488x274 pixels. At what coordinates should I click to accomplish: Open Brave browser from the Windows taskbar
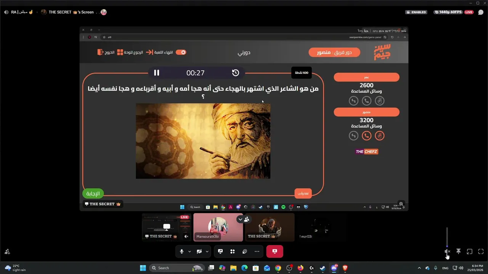click(x=345, y=268)
